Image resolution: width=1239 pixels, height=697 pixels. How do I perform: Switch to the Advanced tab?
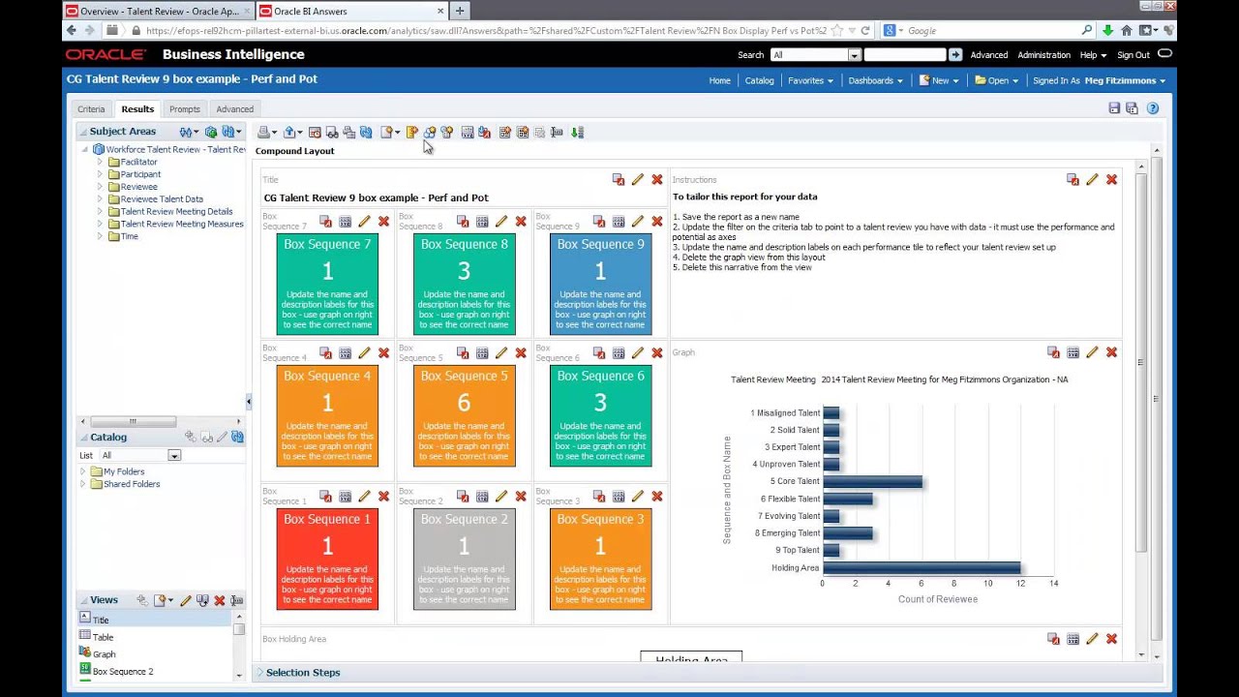(x=234, y=109)
